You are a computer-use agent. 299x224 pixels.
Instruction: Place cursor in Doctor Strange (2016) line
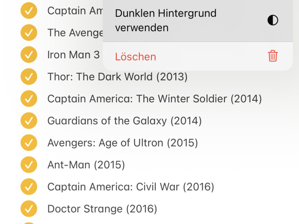(x=102, y=209)
